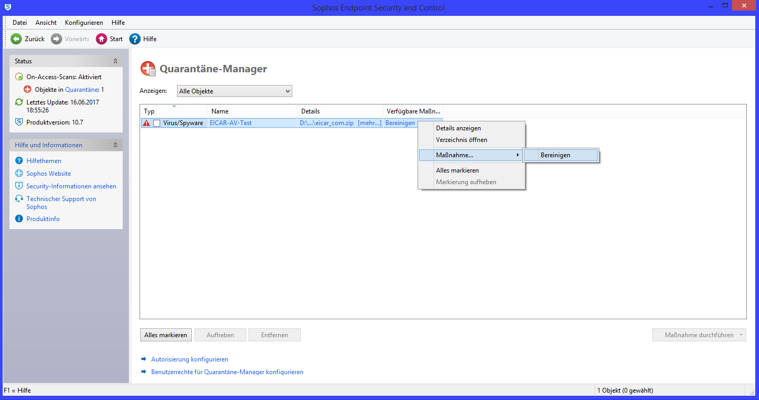Image resolution: width=759 pixels, height=400 pixels.
Task: Click the blue Hilfe question mark icon
Action: (x=135, y=39)
